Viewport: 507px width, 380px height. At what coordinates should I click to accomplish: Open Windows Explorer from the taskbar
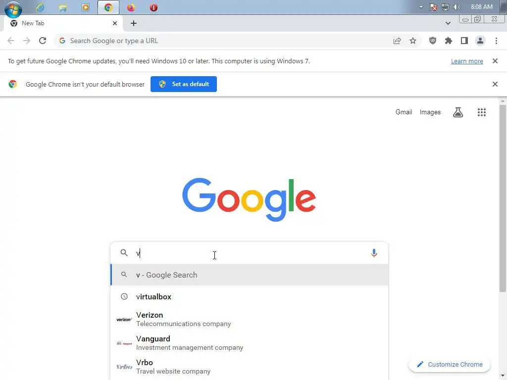[x=63, y=7]
